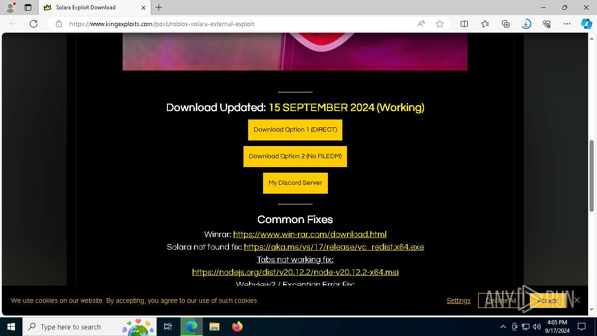Accept cookies on the banner

click(547, 301)
